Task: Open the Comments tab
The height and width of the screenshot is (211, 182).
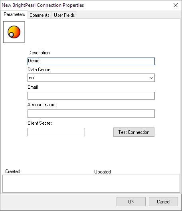Action: (40, 15)
